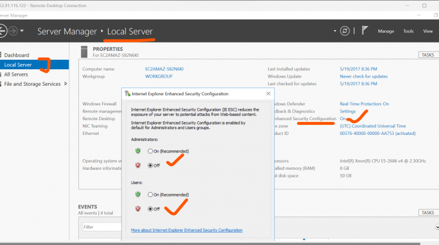Click the product ID activated link

coord(378,133)
